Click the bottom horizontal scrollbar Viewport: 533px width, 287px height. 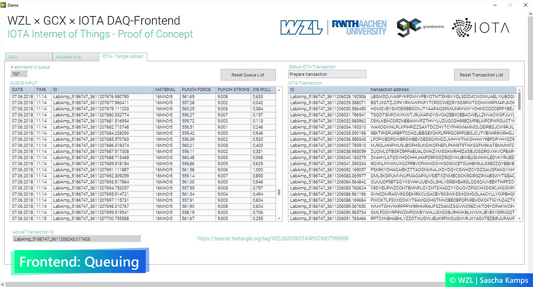tap(263, 284)
